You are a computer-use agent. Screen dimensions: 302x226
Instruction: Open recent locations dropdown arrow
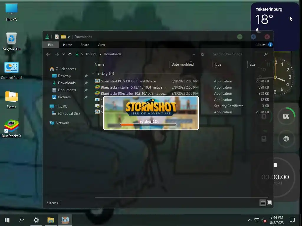64,54
